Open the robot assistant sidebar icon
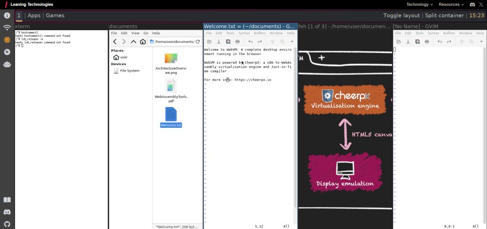 pyautogui.click(x=7, y=64)
